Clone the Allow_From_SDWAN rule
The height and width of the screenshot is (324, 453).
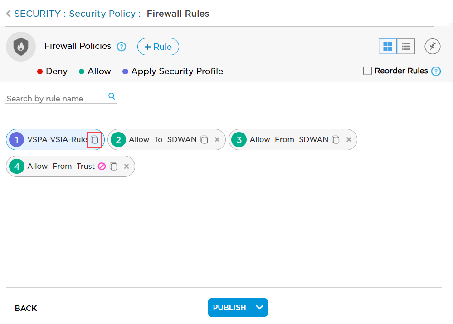pyautogui.click(x=336, y=140)
